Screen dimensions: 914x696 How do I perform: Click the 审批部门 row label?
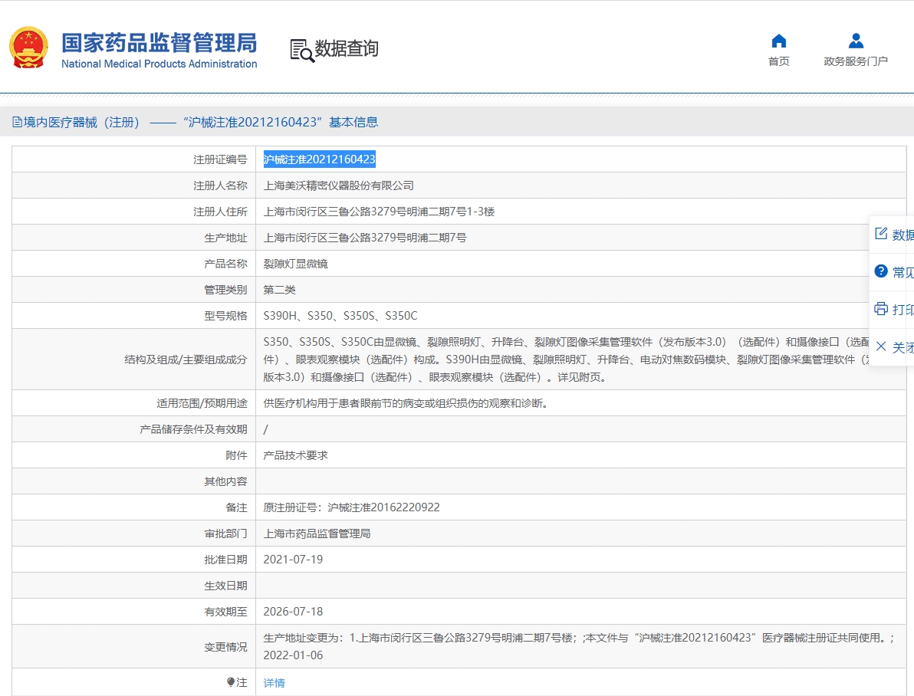[x=225, y=533]
